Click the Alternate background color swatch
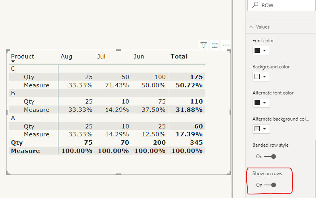Image resolution: width=316 pixels, height=198 pixels. (x=257, y=129)
